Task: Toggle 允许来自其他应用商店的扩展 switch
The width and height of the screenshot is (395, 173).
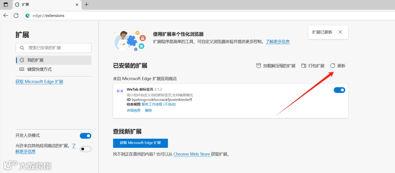Action: (85, 149)
